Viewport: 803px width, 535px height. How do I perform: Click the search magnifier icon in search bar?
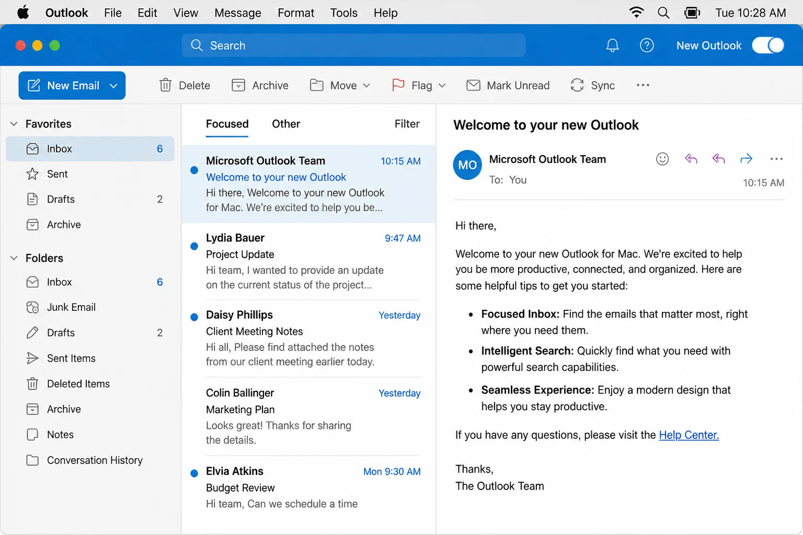(x=197, y=45)
